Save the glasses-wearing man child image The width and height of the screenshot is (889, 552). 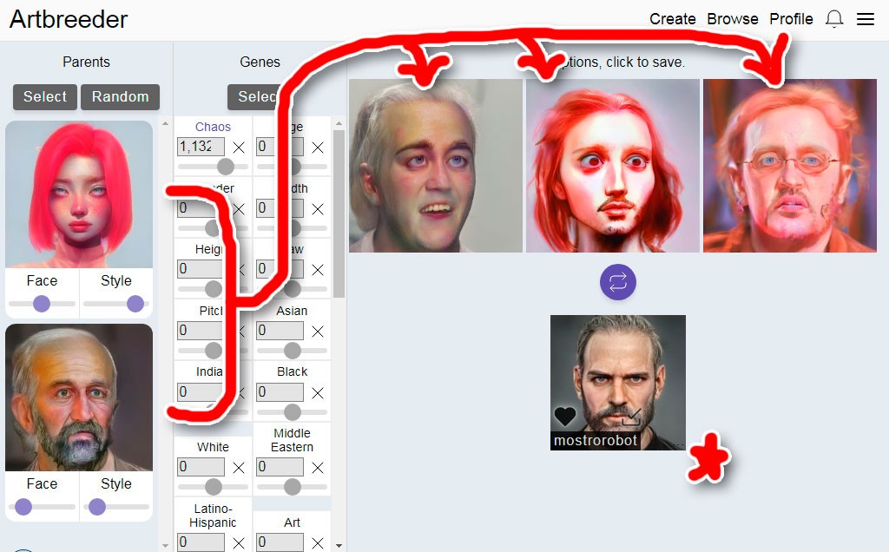pyautogui.click(x=790, y=166)
